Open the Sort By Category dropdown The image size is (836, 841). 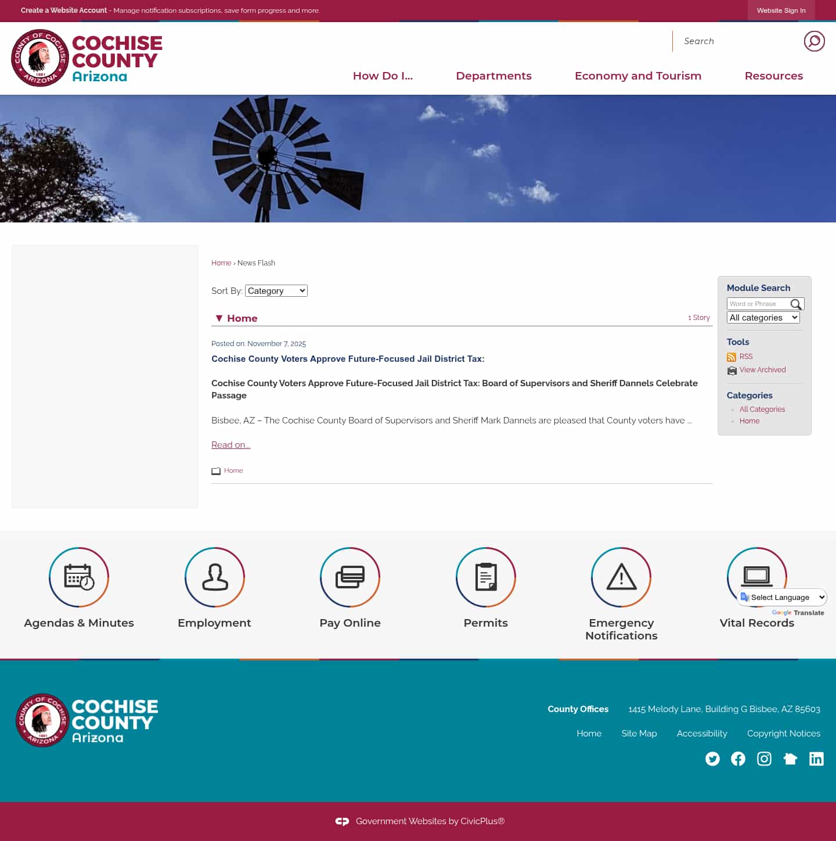click(276, 290)
